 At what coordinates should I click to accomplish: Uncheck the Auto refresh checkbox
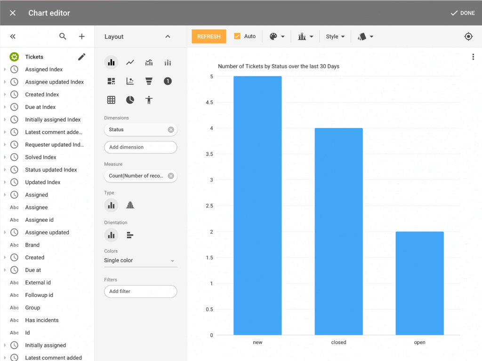(x=237, y=36)
